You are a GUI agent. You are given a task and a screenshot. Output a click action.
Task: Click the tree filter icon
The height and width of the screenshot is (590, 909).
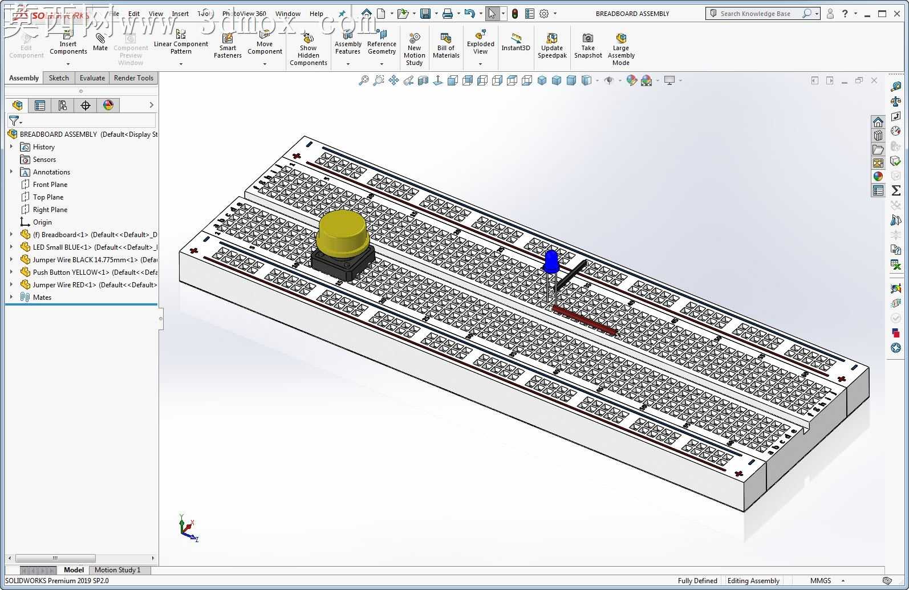click(x=14, y=121)
